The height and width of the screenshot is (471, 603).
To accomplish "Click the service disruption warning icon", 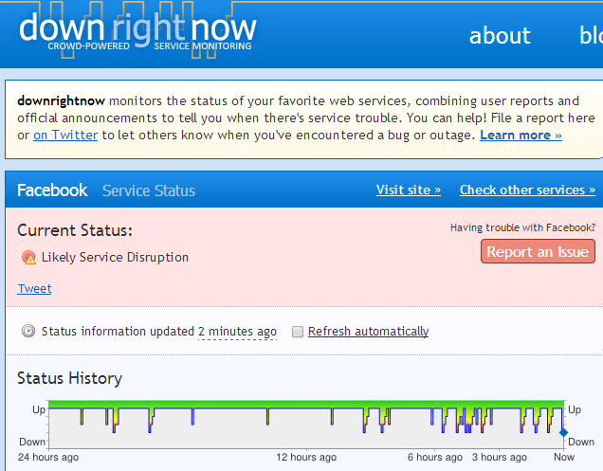I will pos(28,257).
